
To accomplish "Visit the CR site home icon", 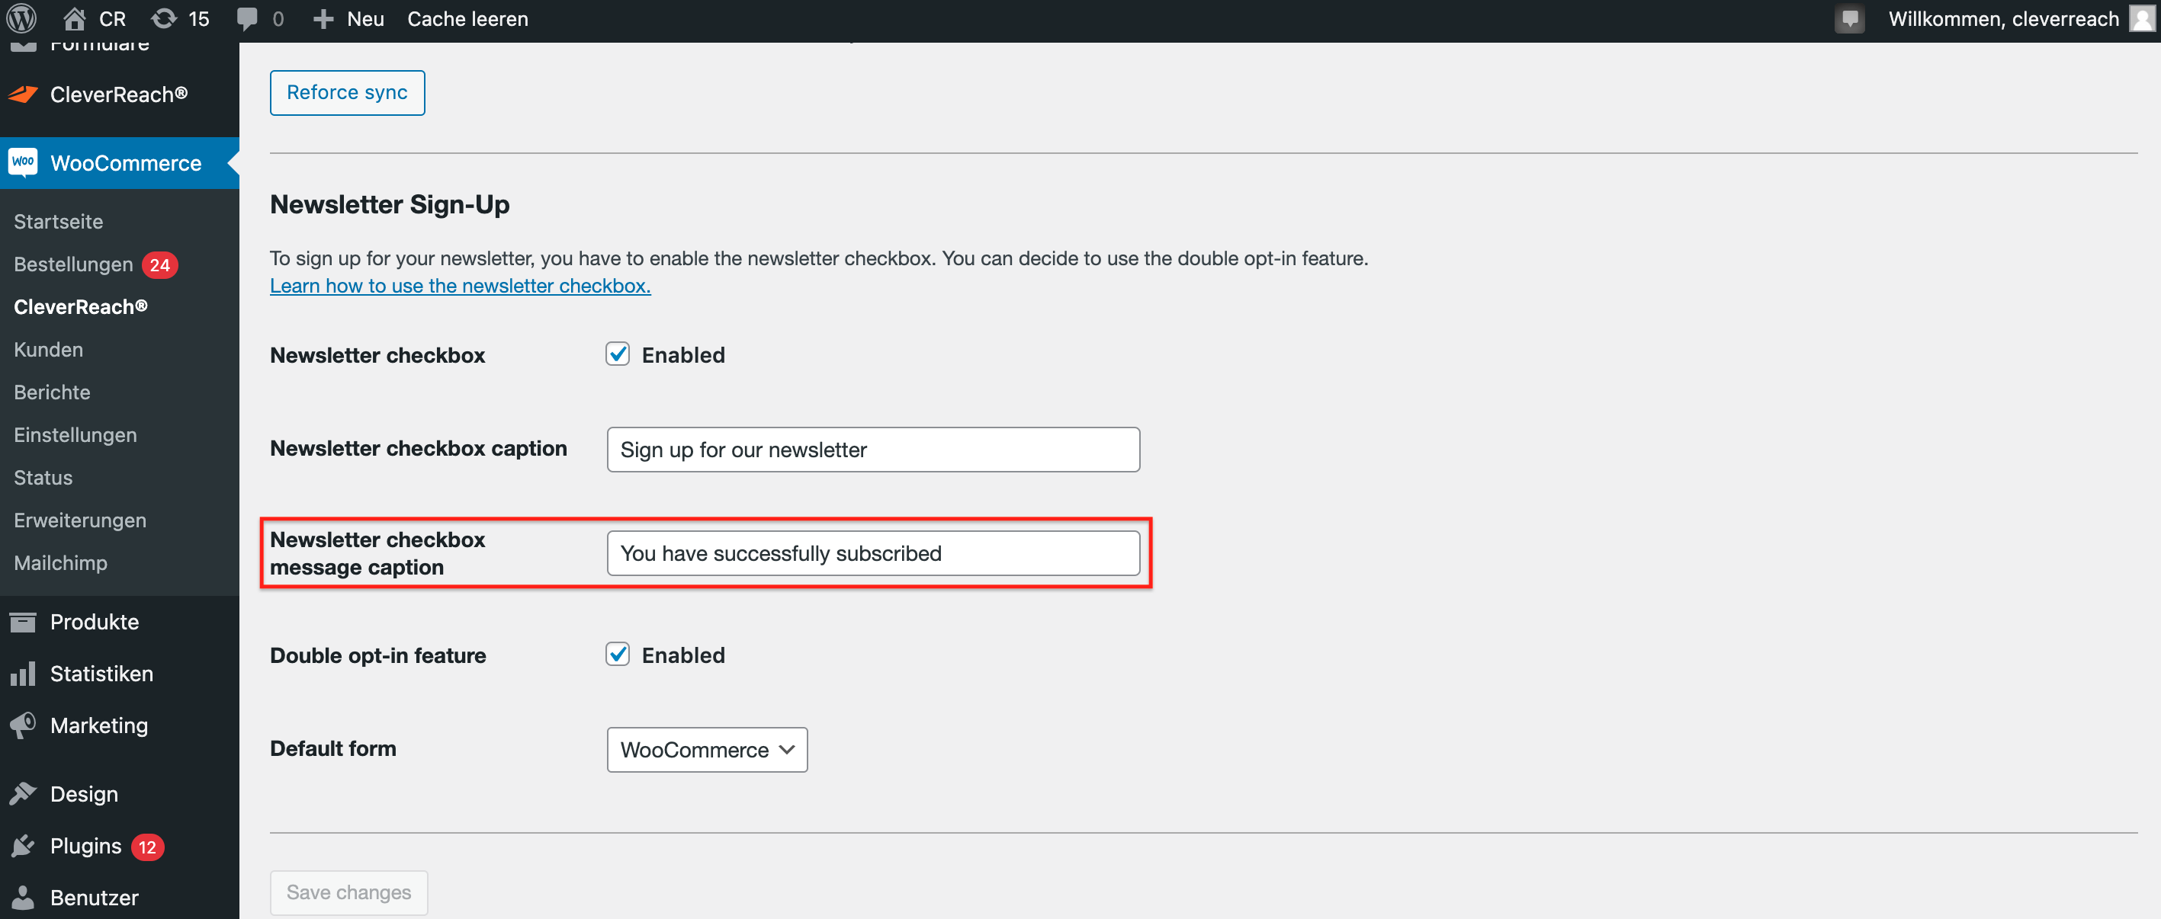I will (75, 18).
